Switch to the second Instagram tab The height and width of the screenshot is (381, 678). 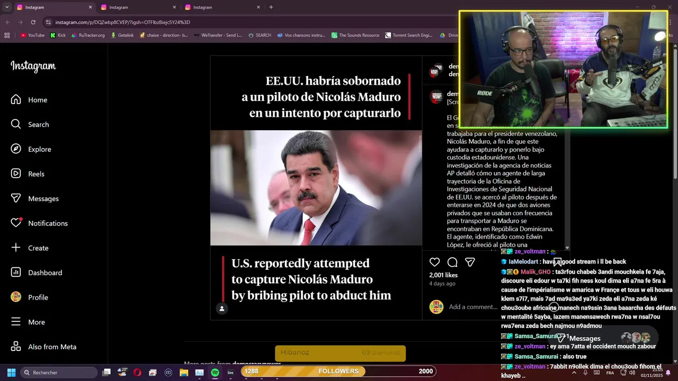[x=137, y=7]
